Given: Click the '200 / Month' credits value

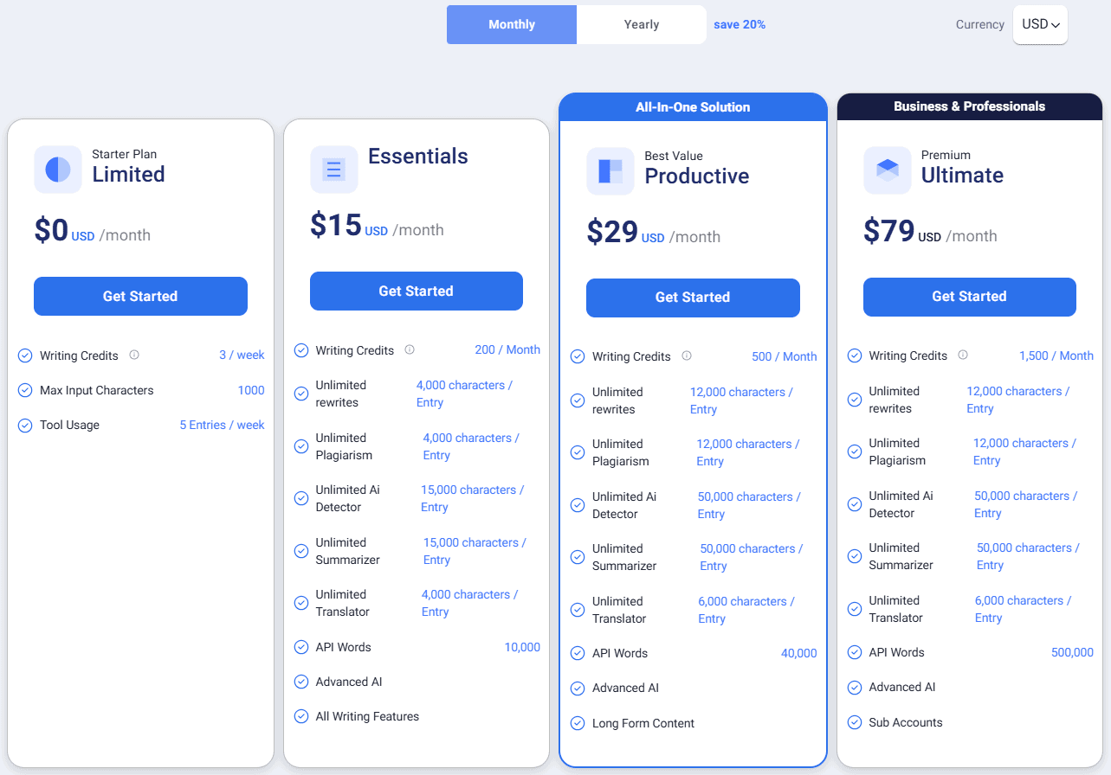Looking at the screenshot, I should click(507, 349).
